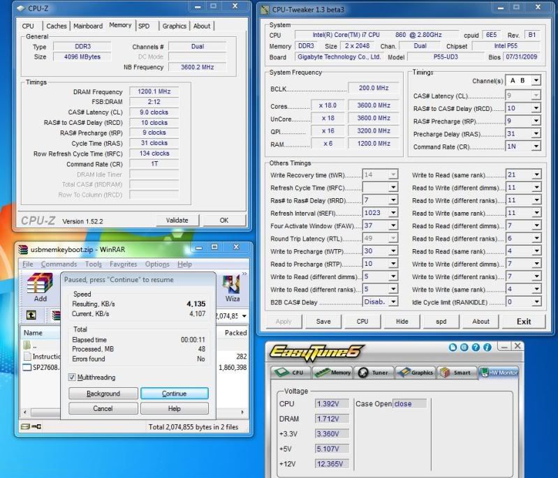The image size is (558, 478).
Task: Toggle the Multithreading checkbox
Action: [72, 377]
